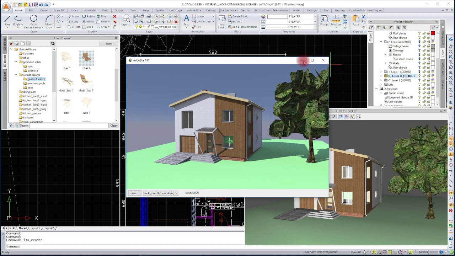455x256 pixels.
Task: Toggle visibility bulb for Lists row
Action: pyautogui.click(x=419, y=85)
